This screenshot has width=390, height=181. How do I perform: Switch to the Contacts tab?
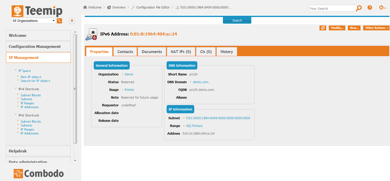[125, 52]
